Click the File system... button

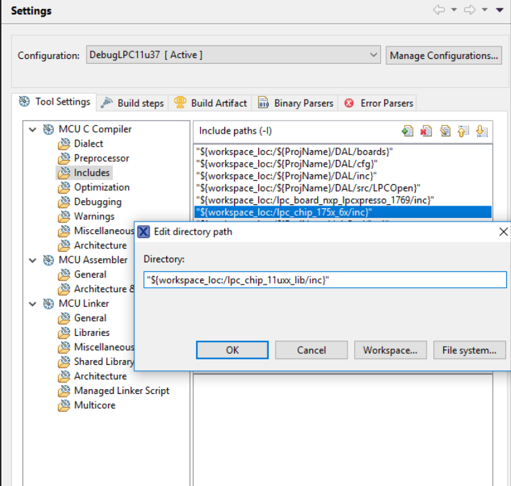point(469,350)
